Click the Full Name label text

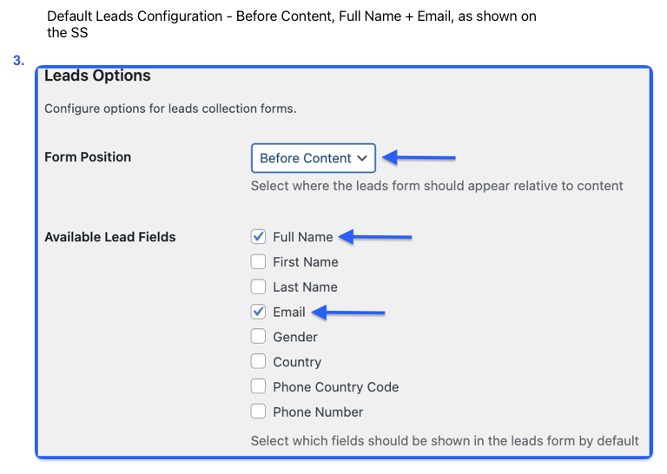(303, 237)
